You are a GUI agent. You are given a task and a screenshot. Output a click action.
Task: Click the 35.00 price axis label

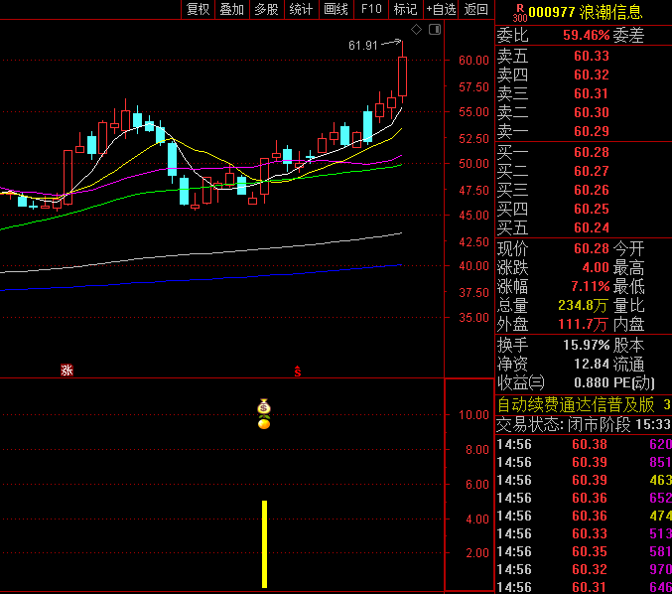coord(473,318)
